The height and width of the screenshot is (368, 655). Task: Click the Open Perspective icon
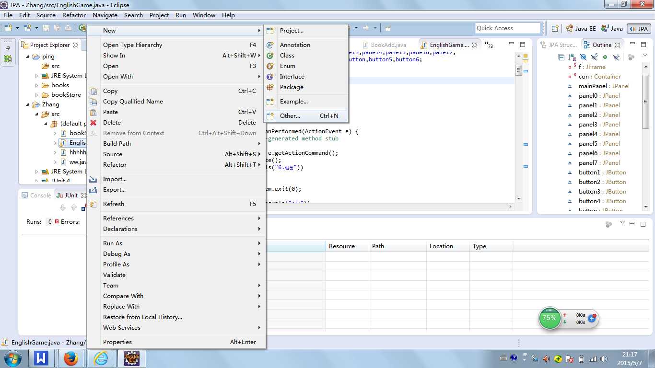555,29
